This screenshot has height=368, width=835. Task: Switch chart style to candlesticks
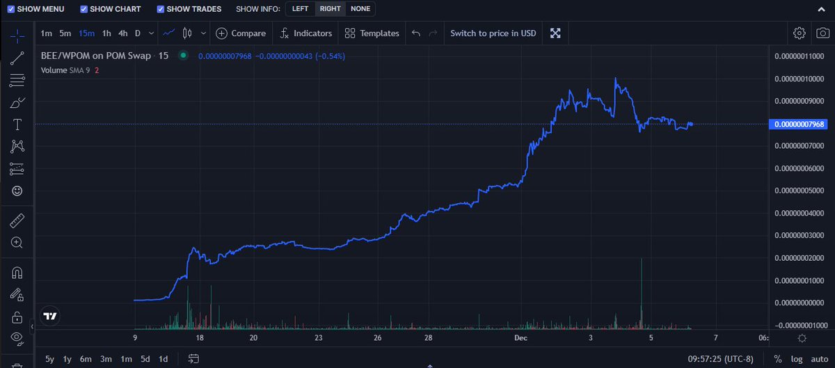tap(186, 33)
